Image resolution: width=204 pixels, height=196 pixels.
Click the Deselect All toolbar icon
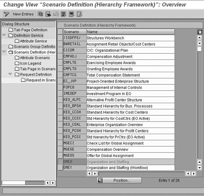[79, 14]
